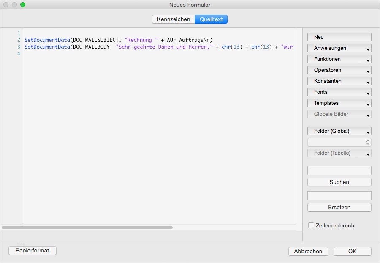Click the horizontal scrollbar of the code editor

coord(87,227)
